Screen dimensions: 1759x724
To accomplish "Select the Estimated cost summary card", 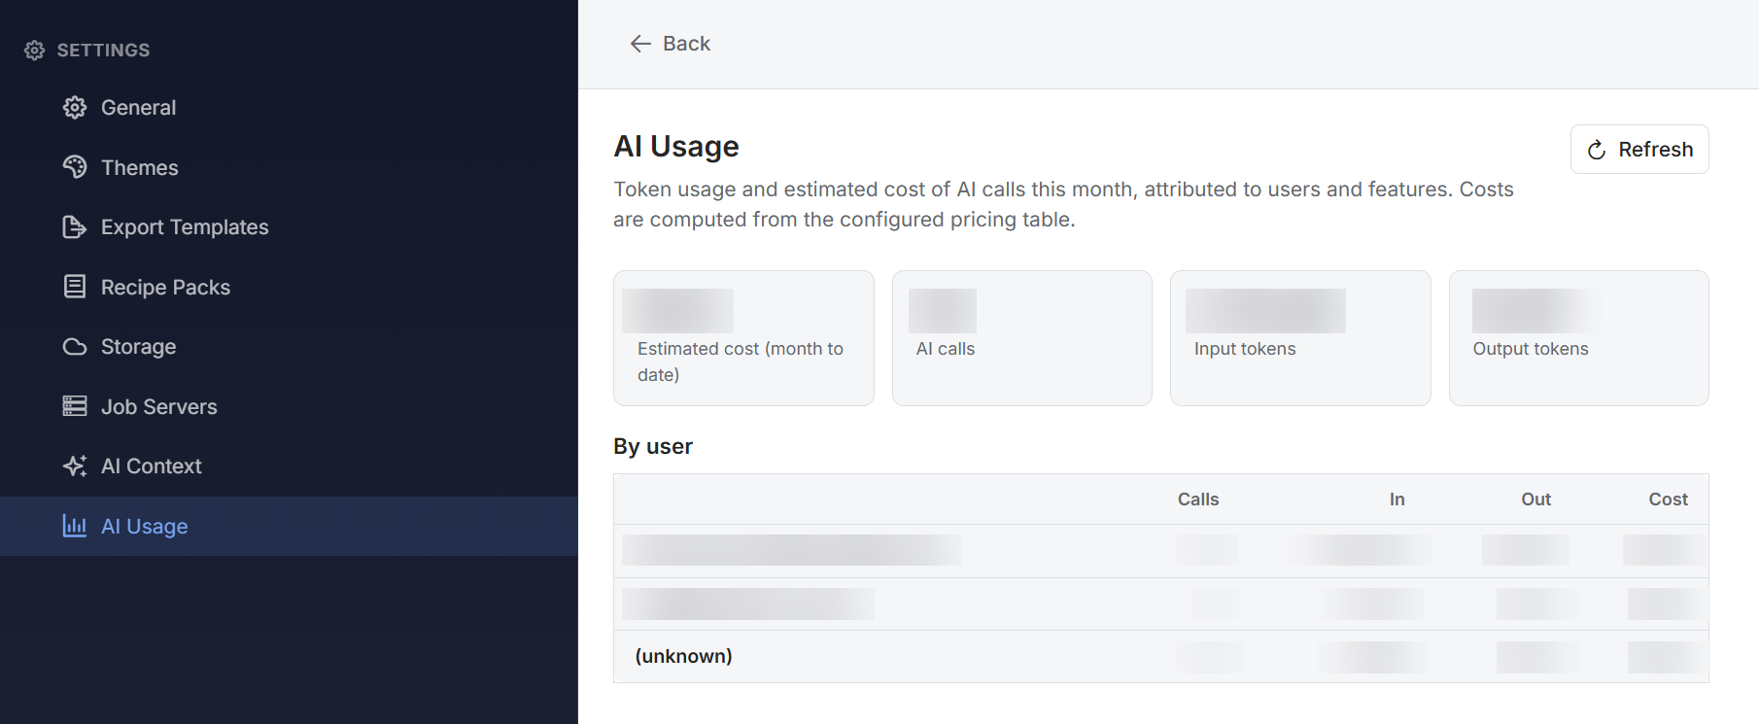I will [x=744, y=338].
